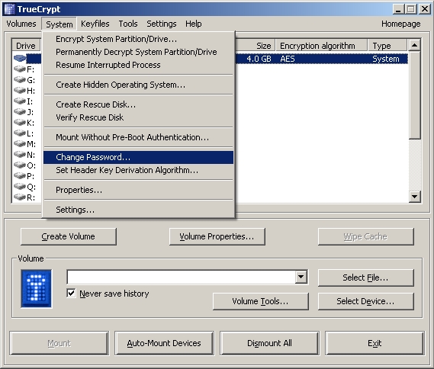The width and height of the screenshot is (434, 369).
Task: Choose Mount Without Pre-Boot Authentication
Action: pos(138,137)
